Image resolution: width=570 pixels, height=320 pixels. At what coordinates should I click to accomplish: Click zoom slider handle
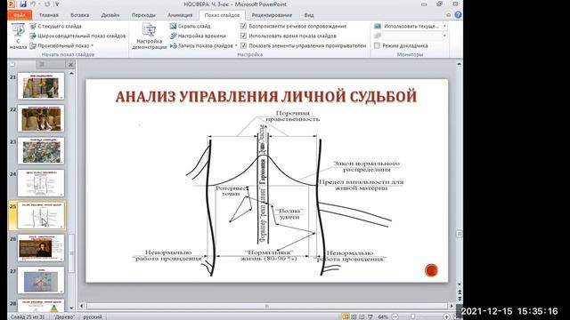(412, 316)
